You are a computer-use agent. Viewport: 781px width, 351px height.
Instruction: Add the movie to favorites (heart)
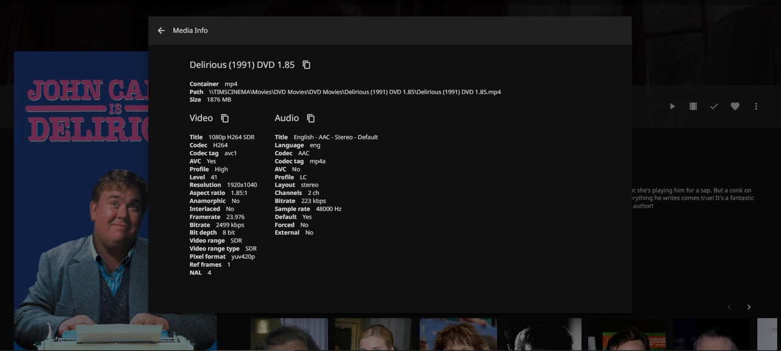pyautogui.click(x=735, y=106)
